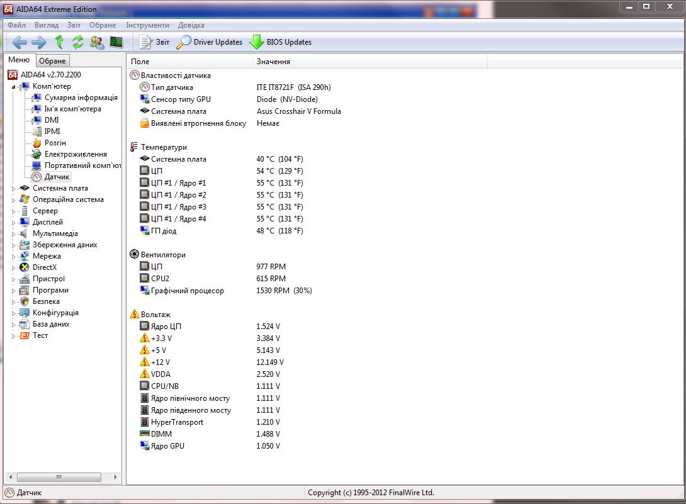Select the Графічний процесор fan row
This screenshot has height=504, width=686.
[226, 291]
